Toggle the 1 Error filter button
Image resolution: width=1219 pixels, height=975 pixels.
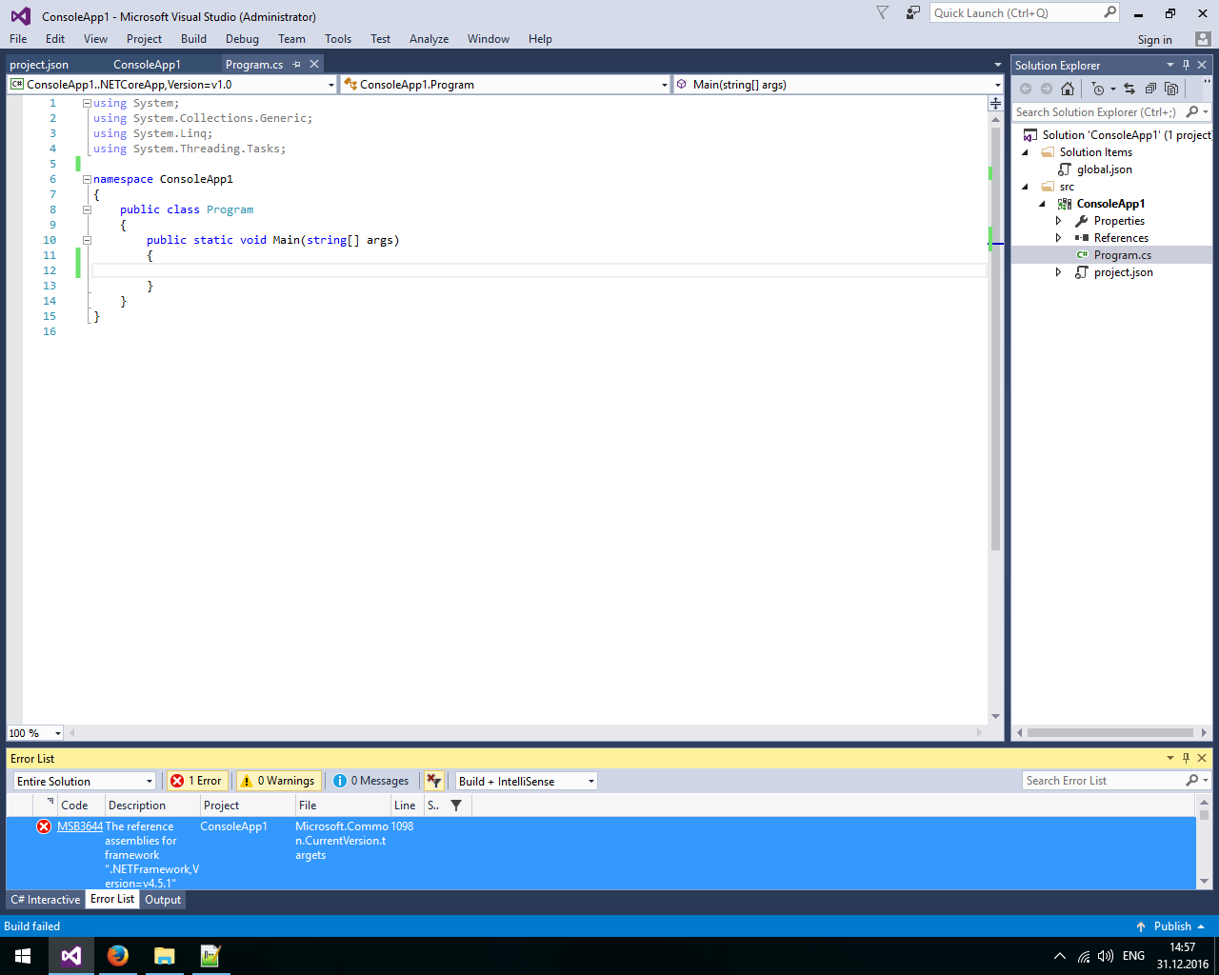pyautogui.click(x=196, y=781)
